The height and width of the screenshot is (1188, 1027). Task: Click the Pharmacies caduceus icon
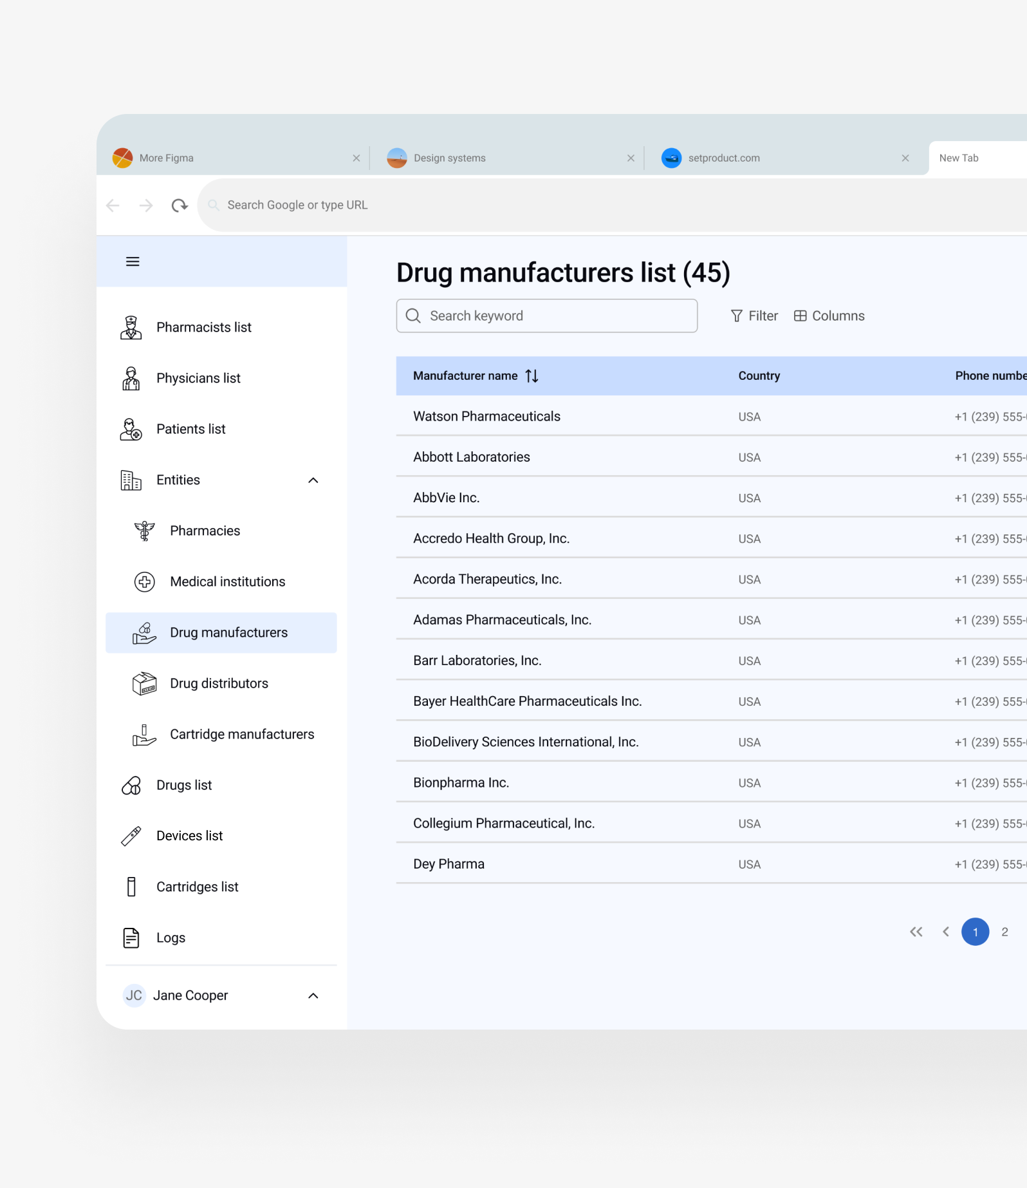(145, 531)
